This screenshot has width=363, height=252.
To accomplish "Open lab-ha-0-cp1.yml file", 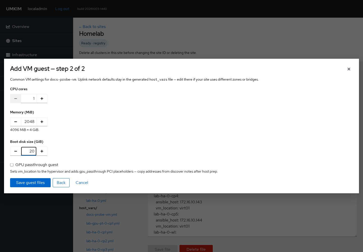I will click(99, 232).
